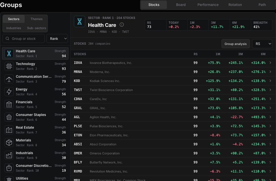Screen dimensions: 276x181
Task: Expand the ABSI row chevron
Action: tap(270, 144)
